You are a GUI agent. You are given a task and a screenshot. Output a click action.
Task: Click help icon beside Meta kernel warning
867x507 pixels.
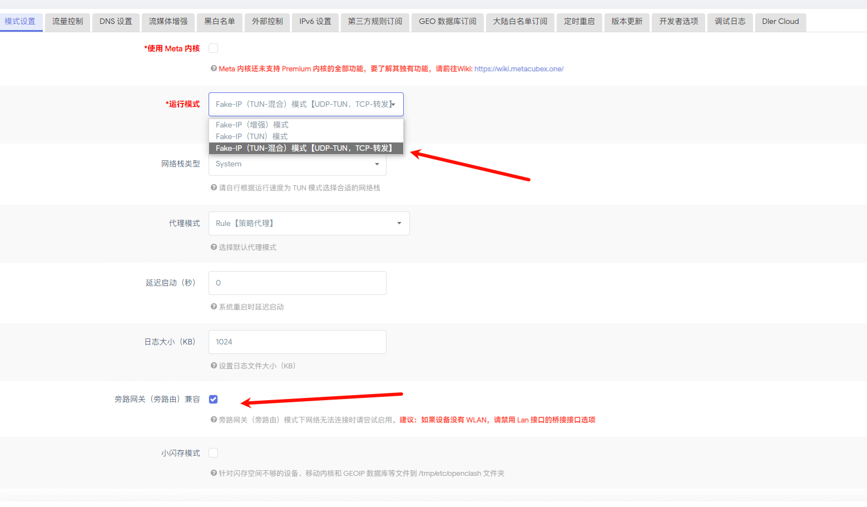click(x=214, y=69)
